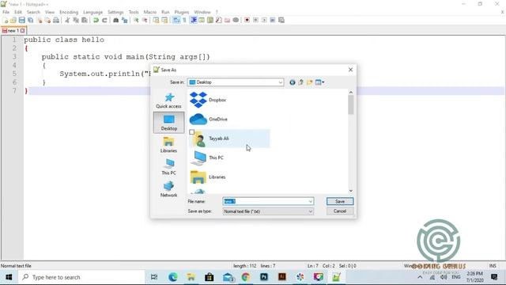
Task: Open Task View from the taskbar
Action: pyautogui.click(x=154, y=277)
